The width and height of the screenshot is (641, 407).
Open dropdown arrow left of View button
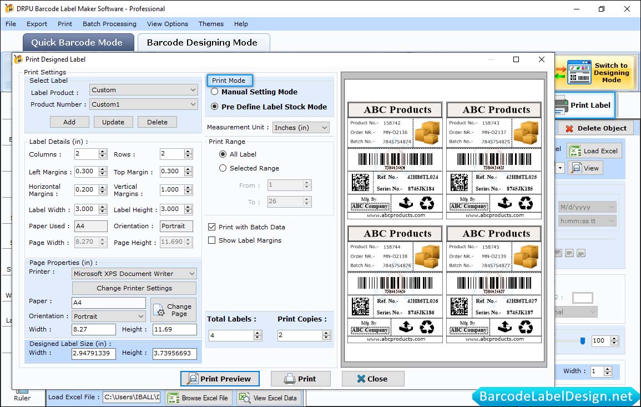pos(560,168)
